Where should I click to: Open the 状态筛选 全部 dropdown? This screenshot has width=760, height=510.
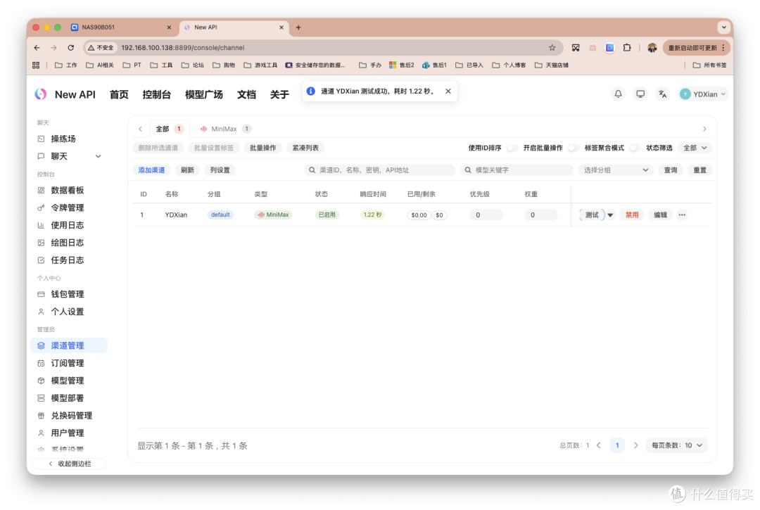695,148
